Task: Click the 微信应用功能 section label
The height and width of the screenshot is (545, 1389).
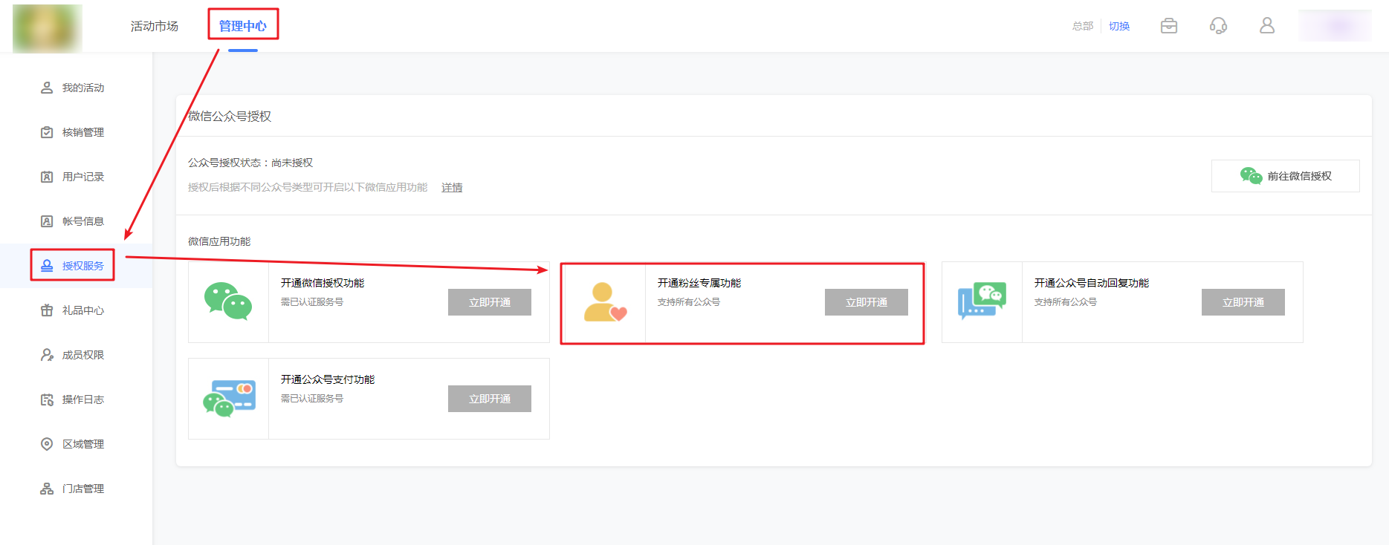Action: 219,241
